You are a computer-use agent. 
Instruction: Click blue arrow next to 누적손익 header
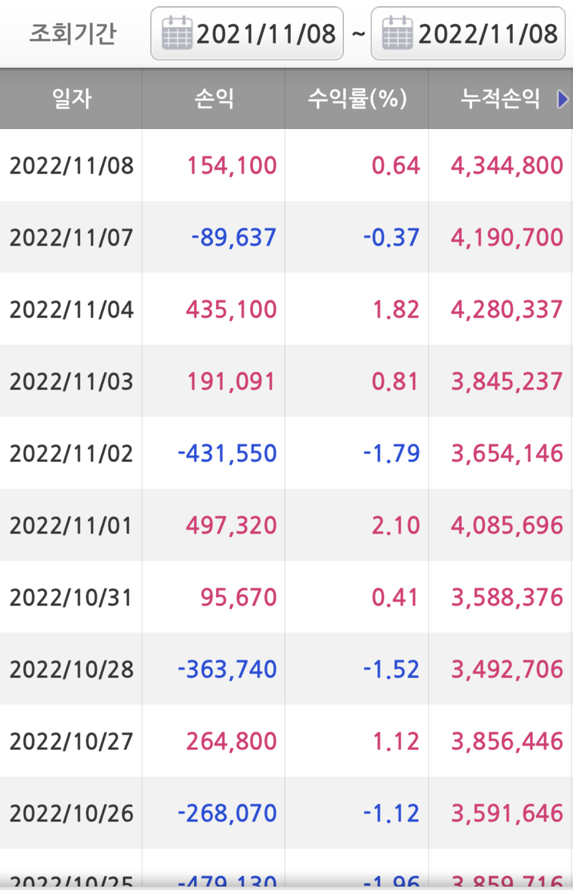pos(563,99)
